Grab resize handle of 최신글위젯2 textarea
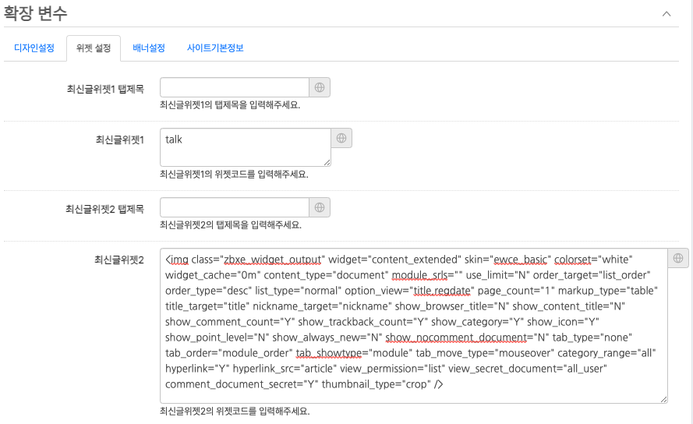Image resolution: width=693 pixels, height=424 pixels. (x=664, y=399)
